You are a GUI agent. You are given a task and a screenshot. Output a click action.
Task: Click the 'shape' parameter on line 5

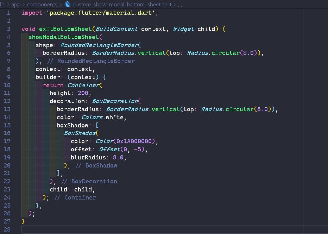[44, 45]
